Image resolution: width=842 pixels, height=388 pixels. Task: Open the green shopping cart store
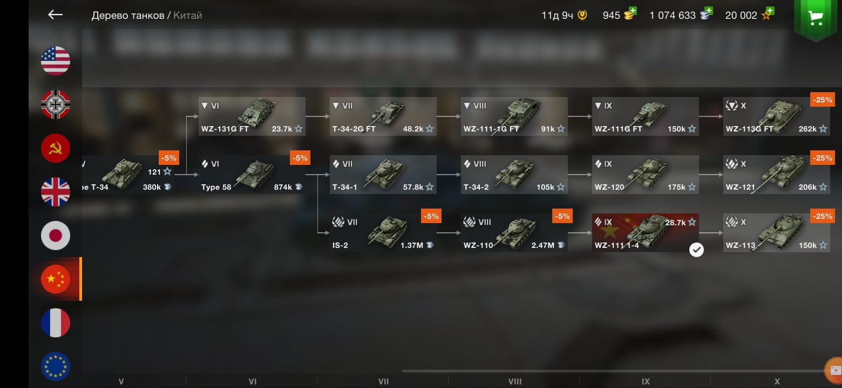coord(815,19)
